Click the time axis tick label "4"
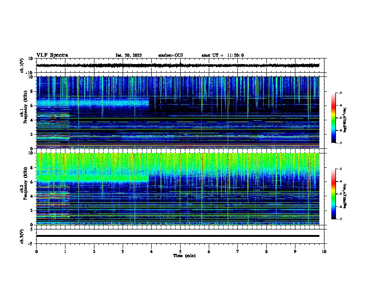 [x=152, y=252]
